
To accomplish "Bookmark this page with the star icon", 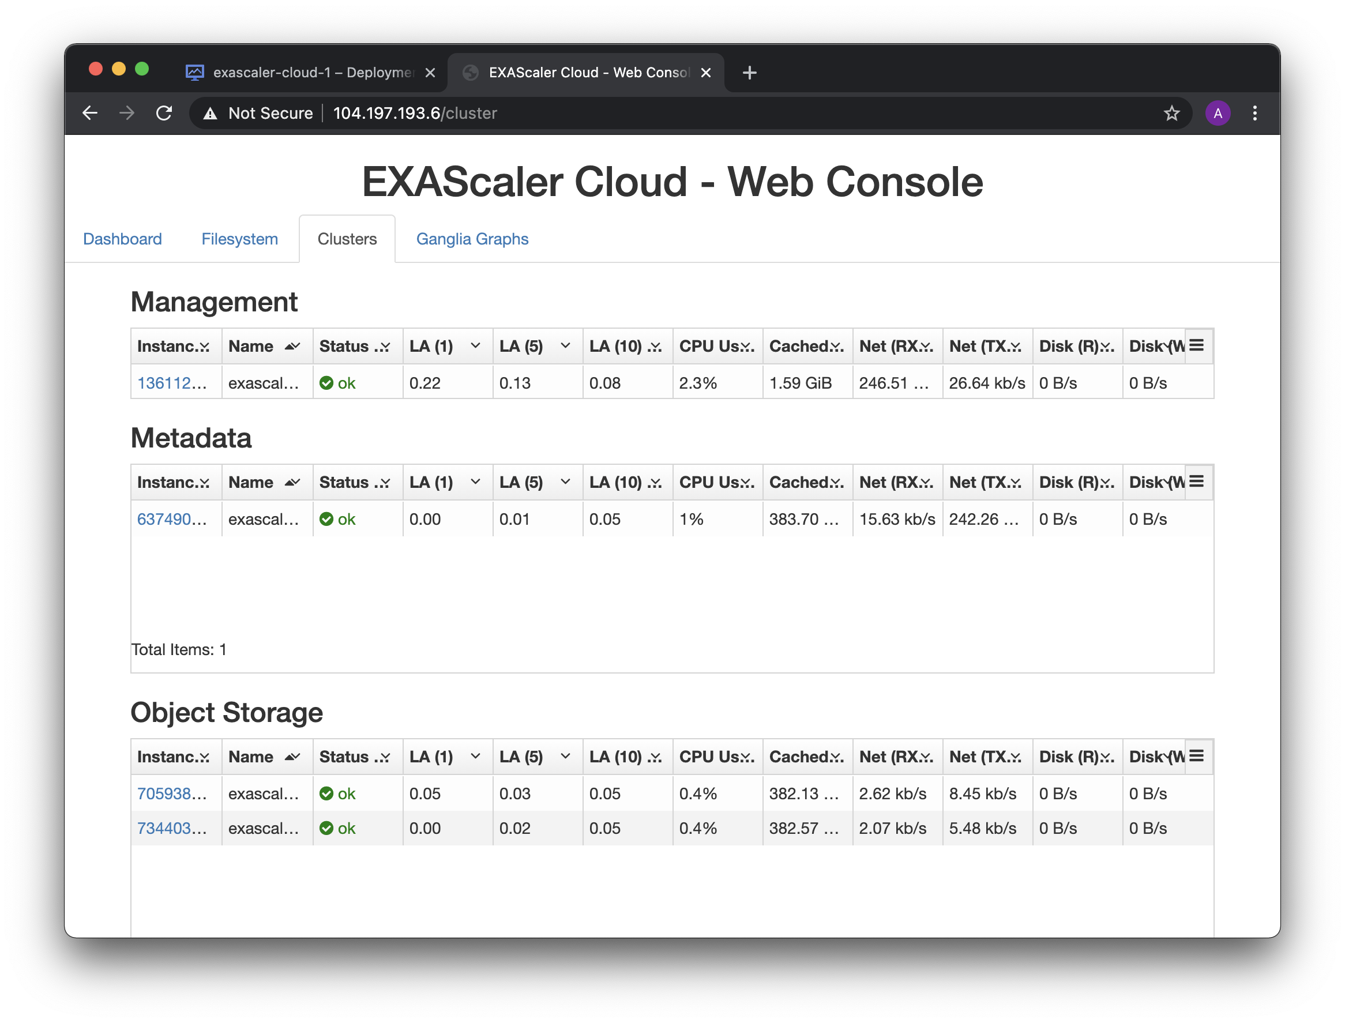I will point(1171,113).
